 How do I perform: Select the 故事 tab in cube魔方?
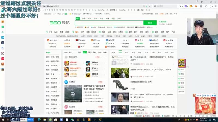click(x=105, y=52)
